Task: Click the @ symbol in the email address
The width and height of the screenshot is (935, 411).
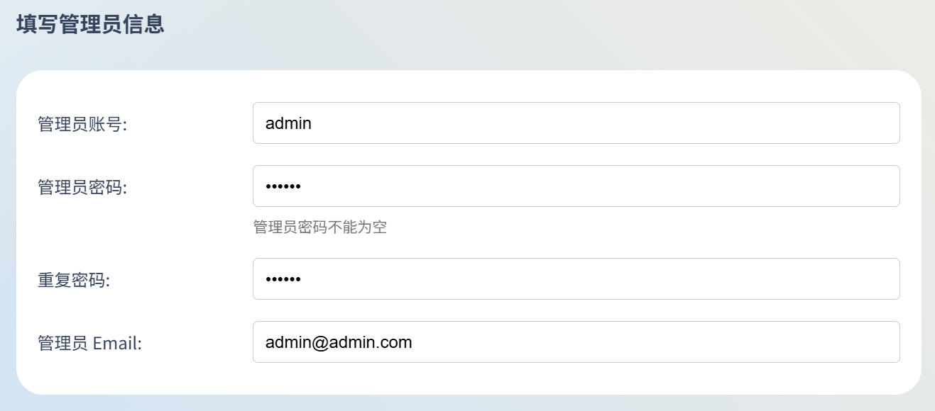Action: [319, 343]
